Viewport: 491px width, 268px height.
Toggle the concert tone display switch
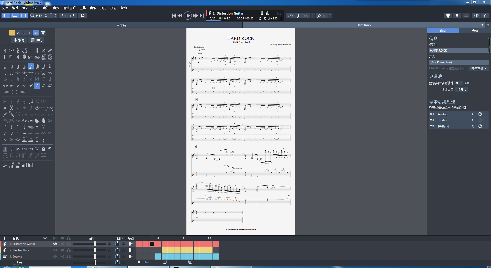(459, 83)
